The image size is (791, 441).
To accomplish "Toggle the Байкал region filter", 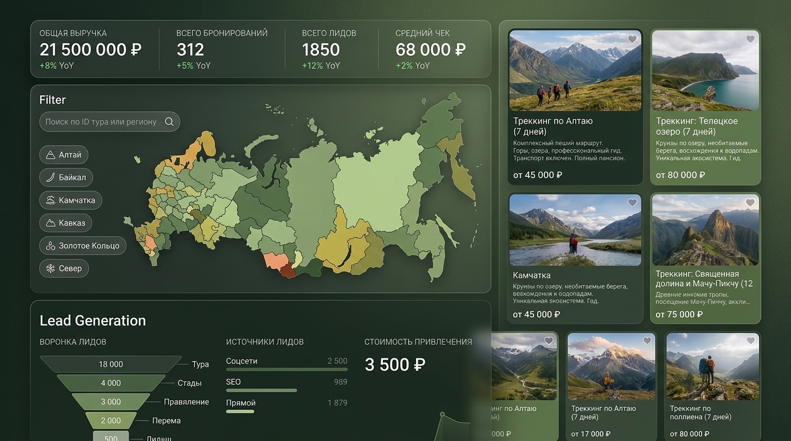I will click(66, 177).
